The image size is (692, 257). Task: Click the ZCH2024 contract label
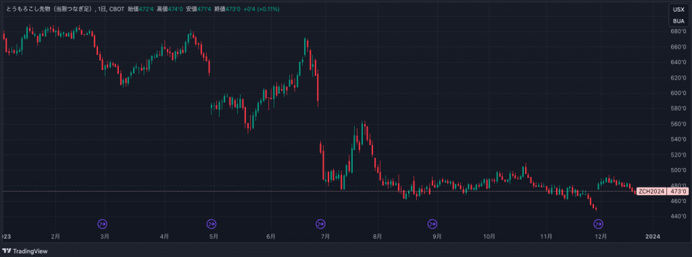coord(651,192)
